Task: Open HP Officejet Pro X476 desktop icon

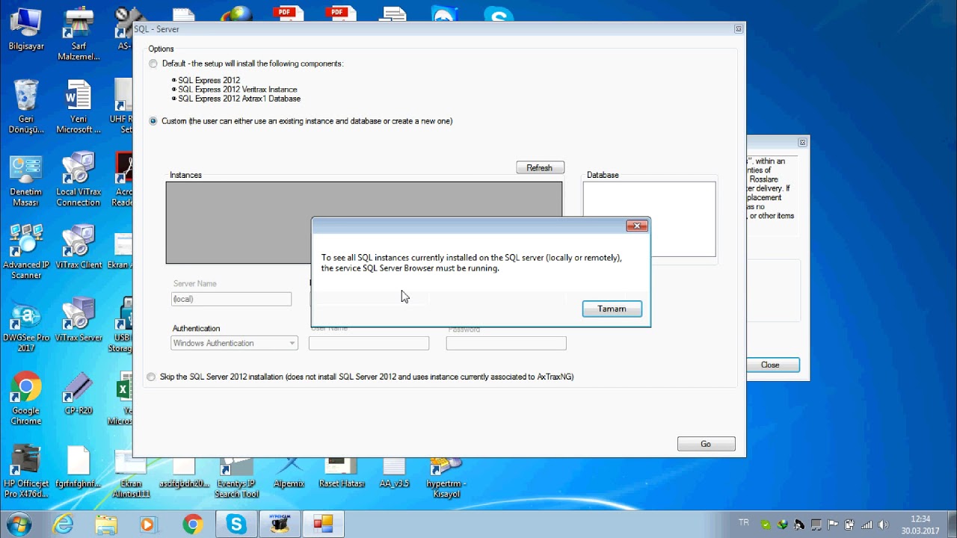Action: pyautogui.click(x=26, y=471)
